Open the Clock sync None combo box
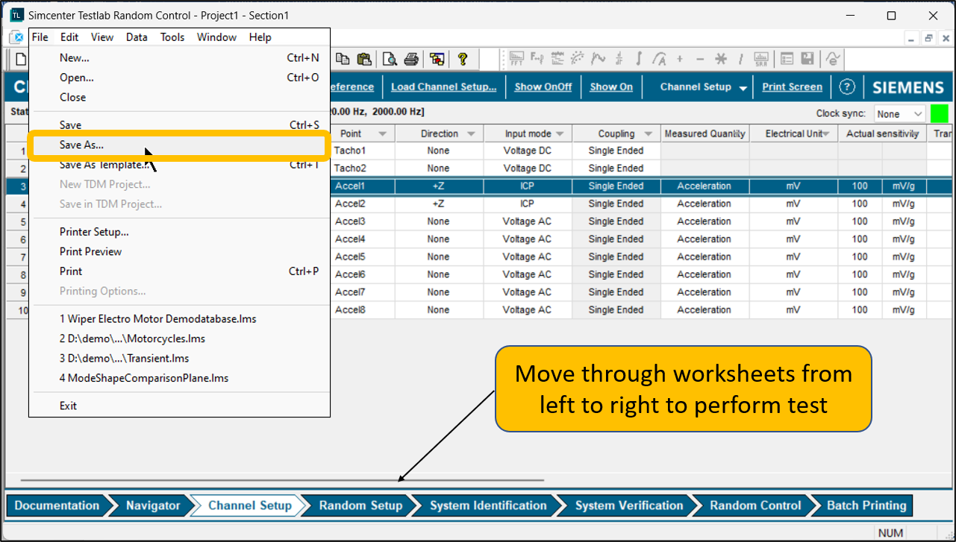Viewport: 956px width, 542px height. click(899, 114)
